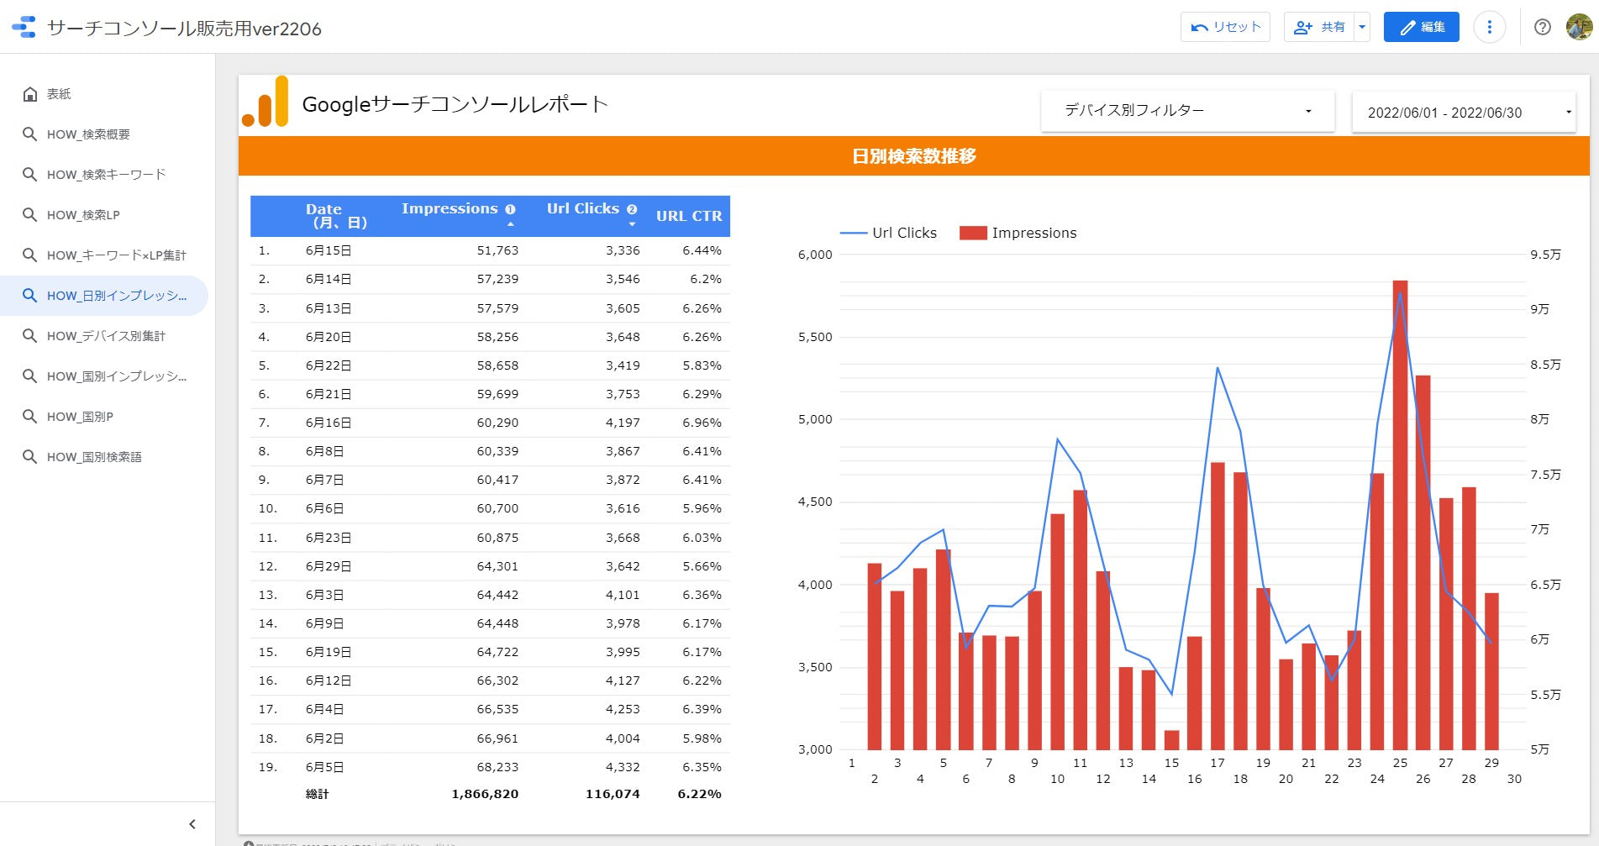This screenshot has width=1599, height=846.
Task: Click the Impressions sort order 1 badge
Action: pyautogui.click(x=510, y=209)
